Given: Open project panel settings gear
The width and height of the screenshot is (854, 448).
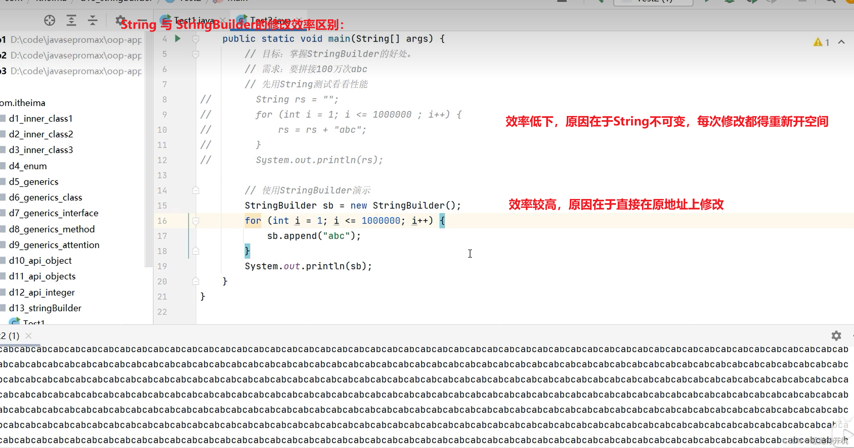Looking at the screenshot, I should pyautogui.click(x=120, y=20).
